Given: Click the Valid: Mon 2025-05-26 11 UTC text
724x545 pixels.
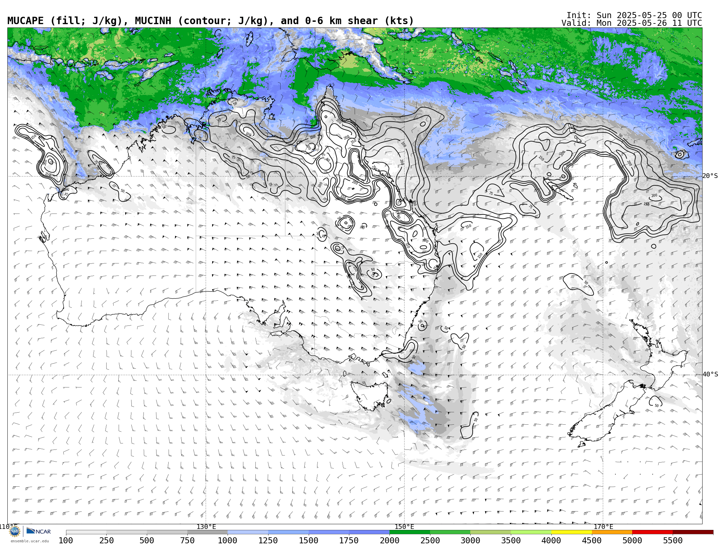Looking at the screenshot, I should click(x=632, y=23).
